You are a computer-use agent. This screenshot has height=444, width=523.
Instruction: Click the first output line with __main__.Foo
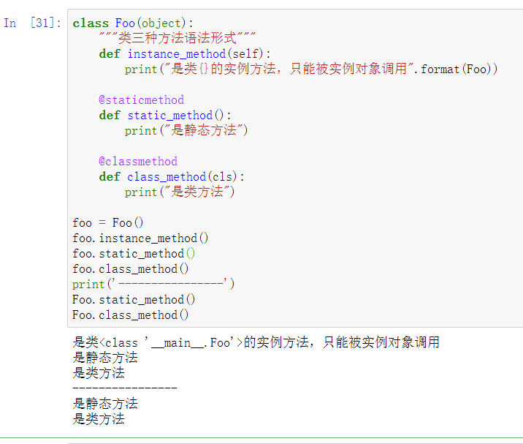click(x=256, y=342)
